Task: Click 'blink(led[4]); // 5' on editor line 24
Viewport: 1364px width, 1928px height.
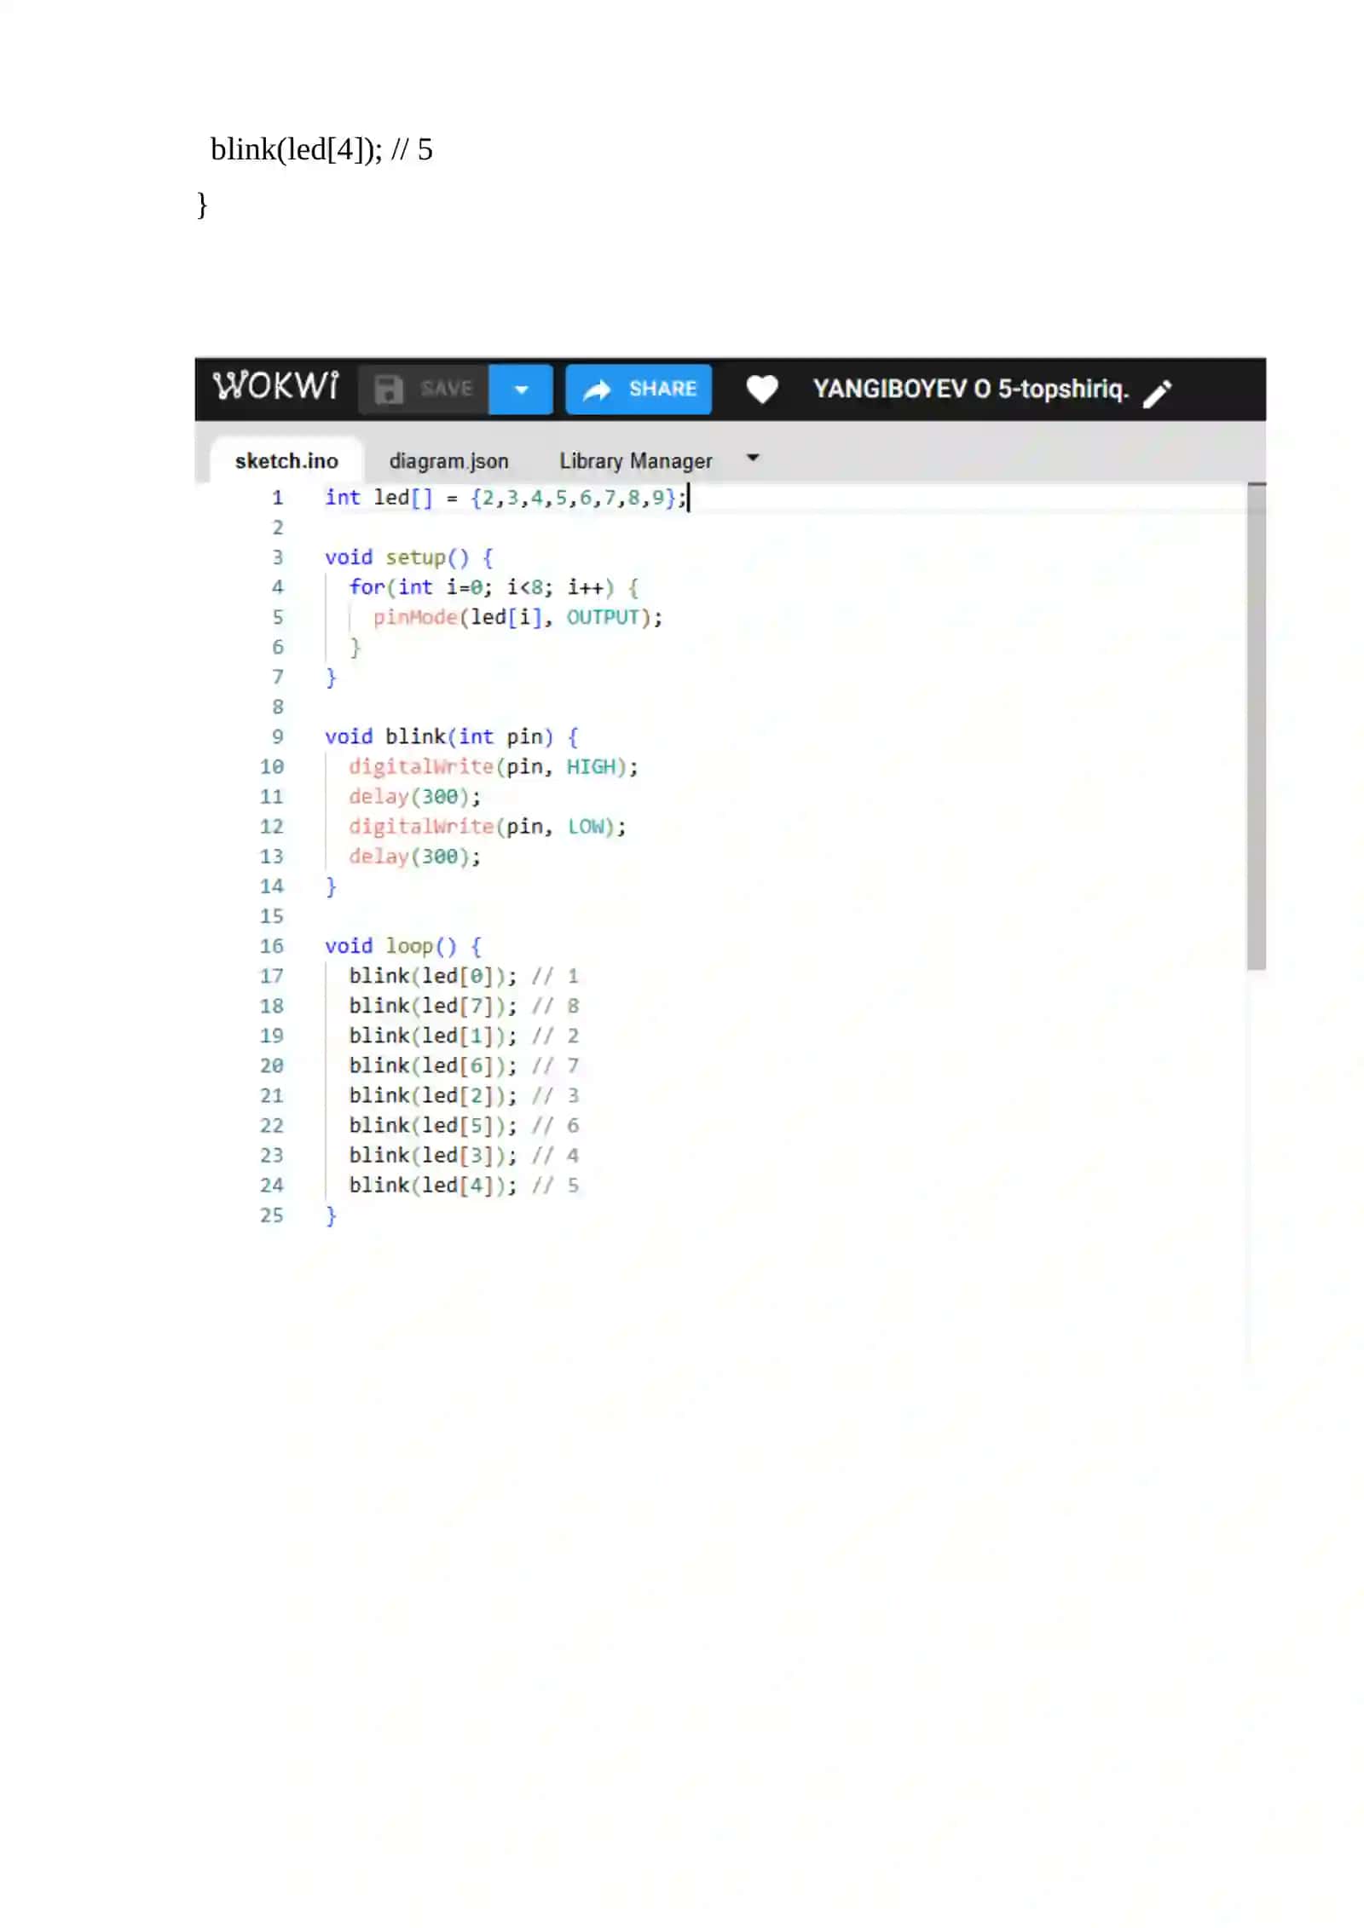Action: point(464,1185)
